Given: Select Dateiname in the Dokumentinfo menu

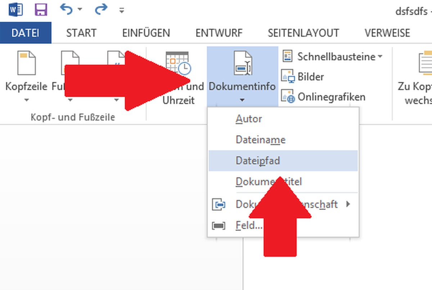Looking at the screenshot, I should click(x=260, y=140).
